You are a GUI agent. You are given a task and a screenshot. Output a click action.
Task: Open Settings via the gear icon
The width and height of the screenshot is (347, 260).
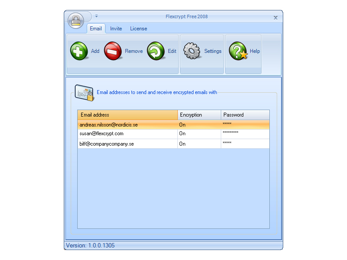point(192,51)
